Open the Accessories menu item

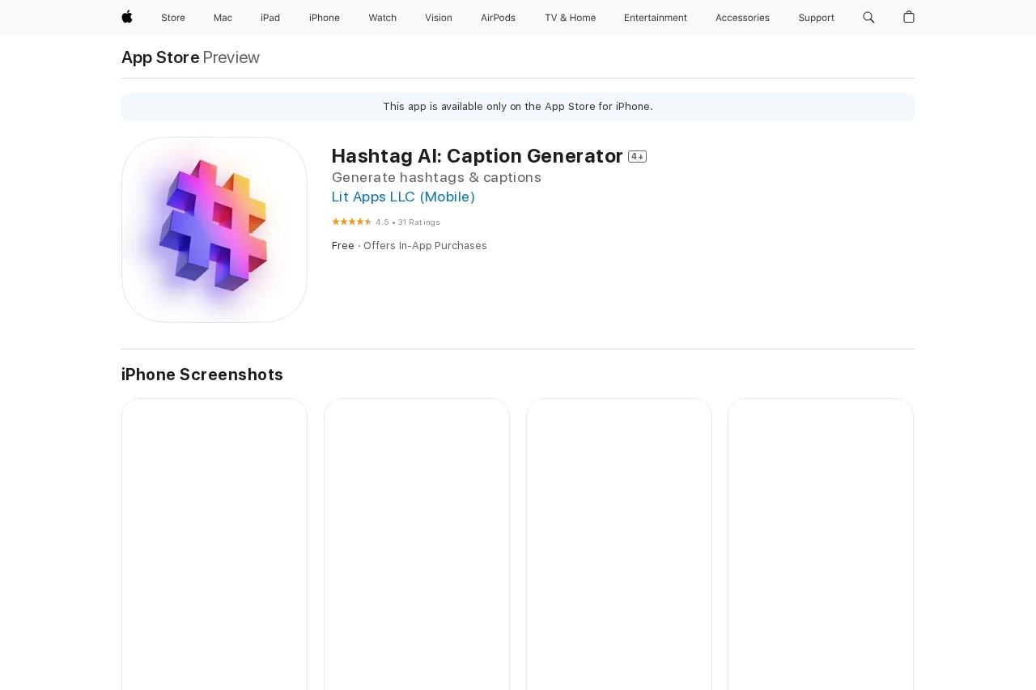[742, 18]
